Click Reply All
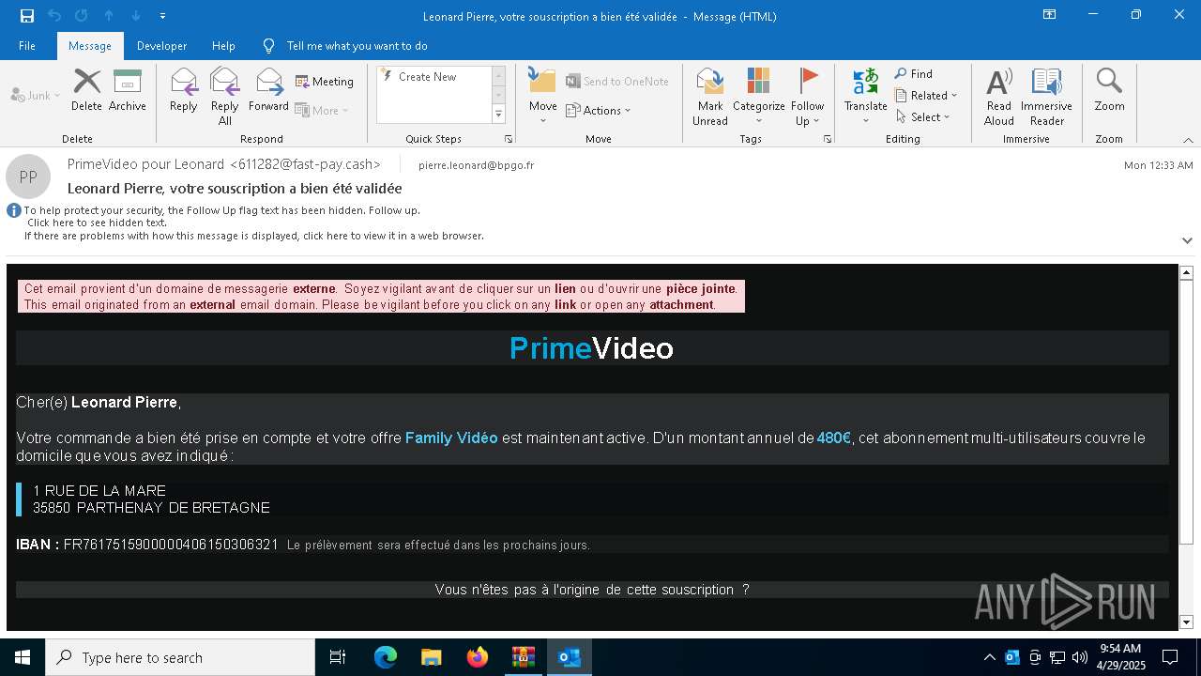Image resolution: width=1201 pixels, height=676 pixels. (225, 97)
